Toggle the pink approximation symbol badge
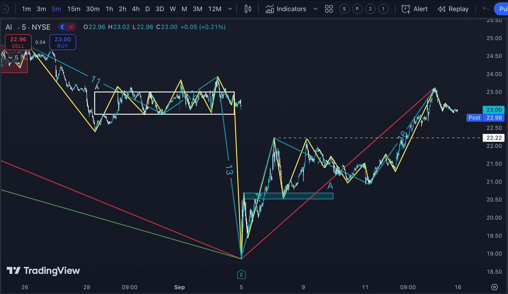The width and height of the screenshot is (508, 294). pyautogui.click(x=71, y=27)
